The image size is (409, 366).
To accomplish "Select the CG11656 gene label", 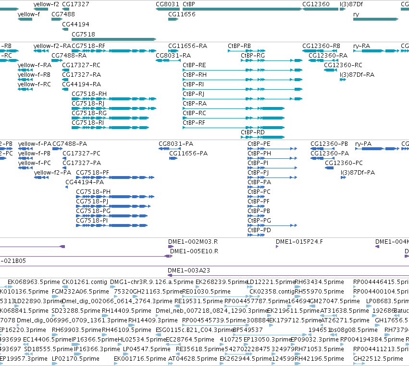I will 182,14.
